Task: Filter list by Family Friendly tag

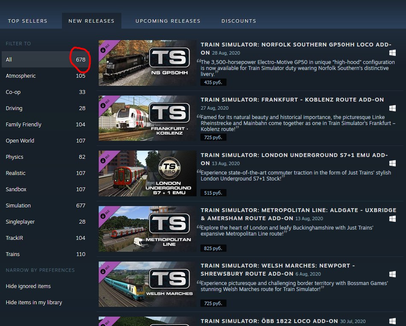Action: coord(46,124)
